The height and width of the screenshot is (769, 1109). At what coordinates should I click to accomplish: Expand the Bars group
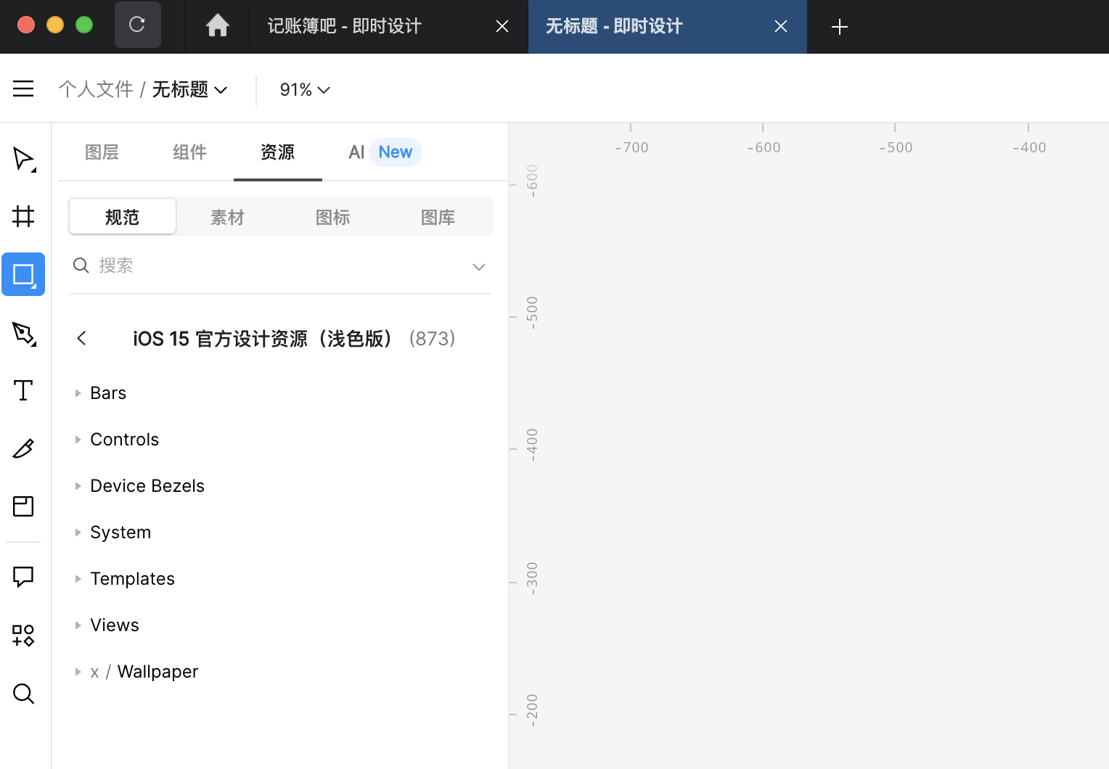78,393
